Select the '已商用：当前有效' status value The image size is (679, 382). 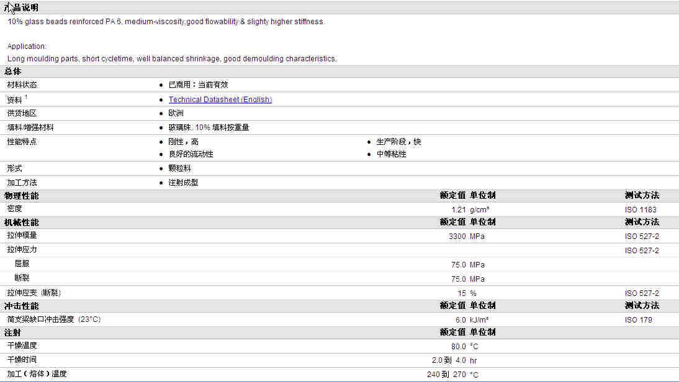(x=199, y=85)
